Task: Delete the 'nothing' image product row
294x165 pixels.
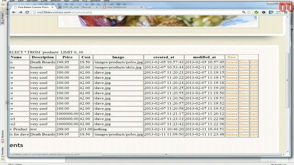Action: pos(232,129)
